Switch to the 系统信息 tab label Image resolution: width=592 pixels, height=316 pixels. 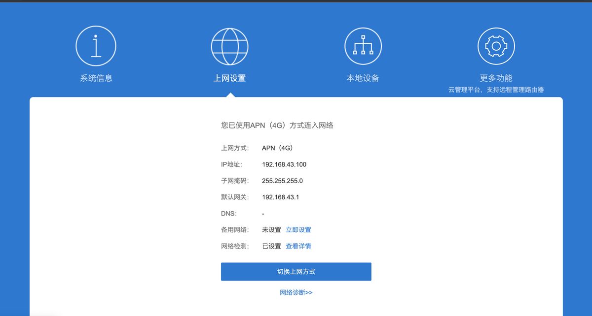pos(96,78)
